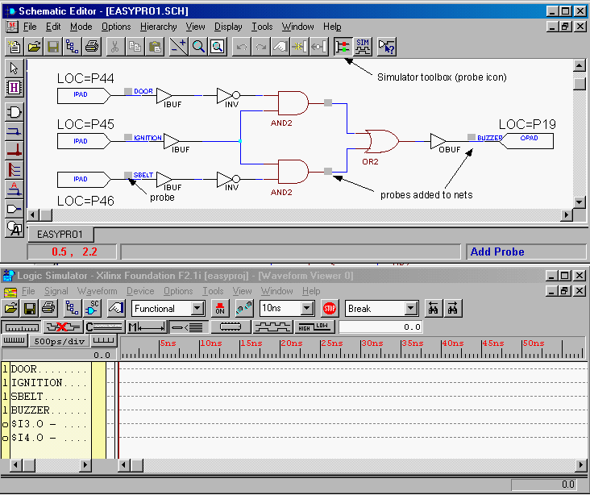Image resolution: width=590 pixels, height=495 pixels.
Task: Open the Hierarchy menu
Action: [x=158, y=27]
